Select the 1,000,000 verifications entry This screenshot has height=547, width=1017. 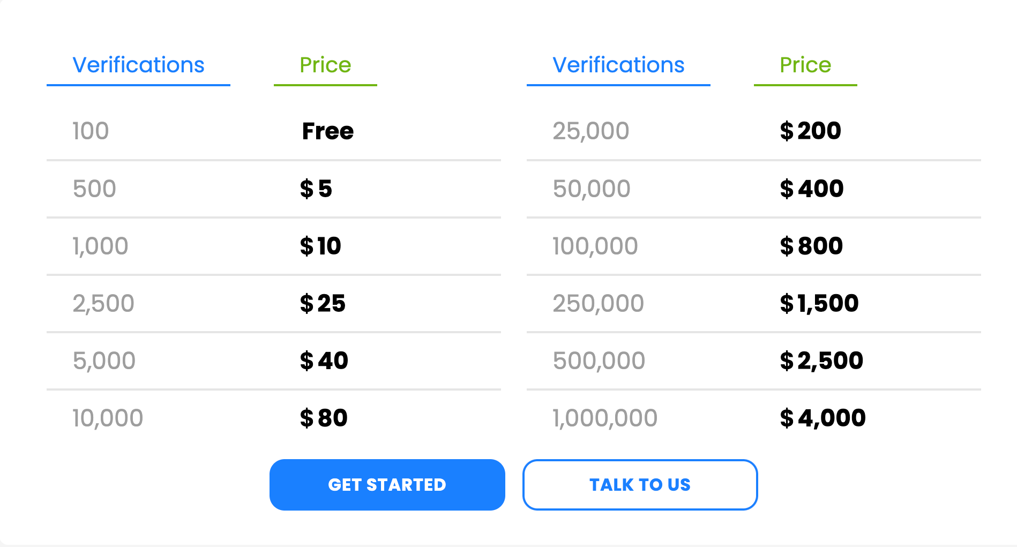pyautogui.click(x=604, y=418)
